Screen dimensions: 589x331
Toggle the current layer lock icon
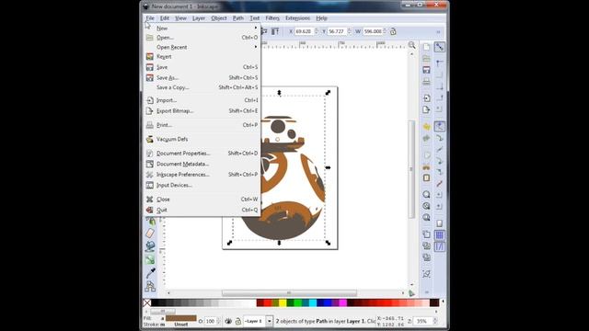tap(237, 321)
